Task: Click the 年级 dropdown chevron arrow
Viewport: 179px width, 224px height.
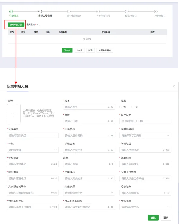Action: point(55,150)
